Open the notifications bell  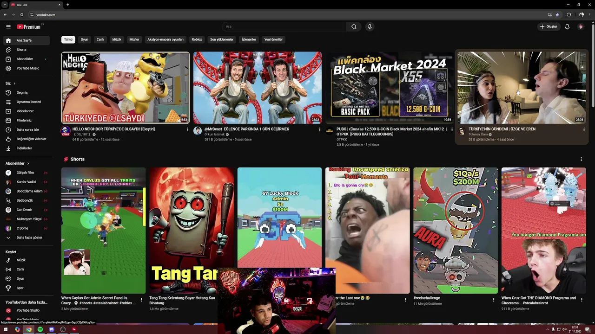click(567, 27)
